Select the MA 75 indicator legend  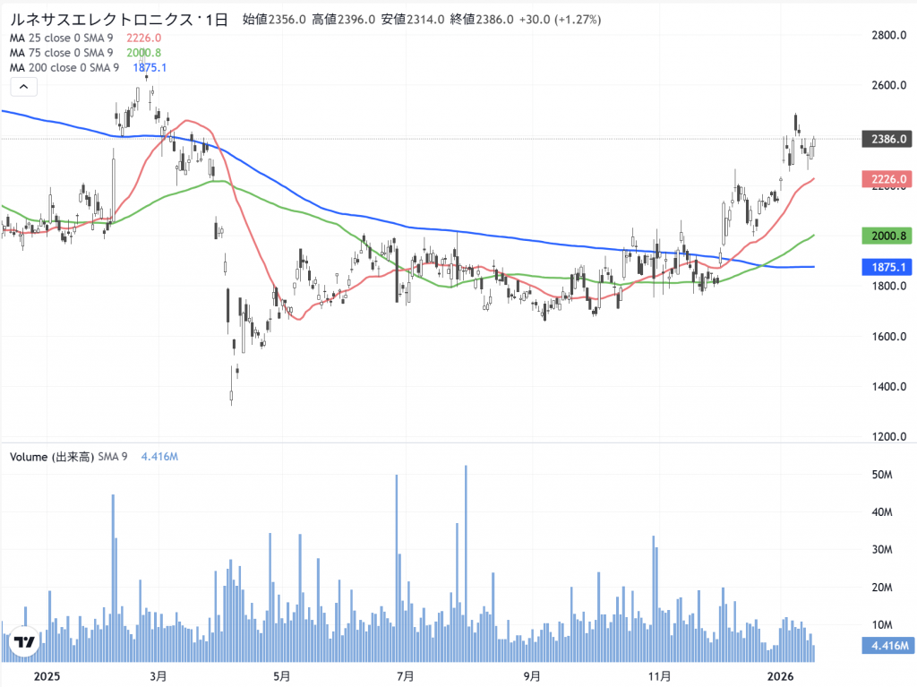coord(61,53)
